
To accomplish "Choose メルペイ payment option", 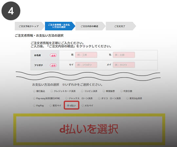I will point(83,105).
